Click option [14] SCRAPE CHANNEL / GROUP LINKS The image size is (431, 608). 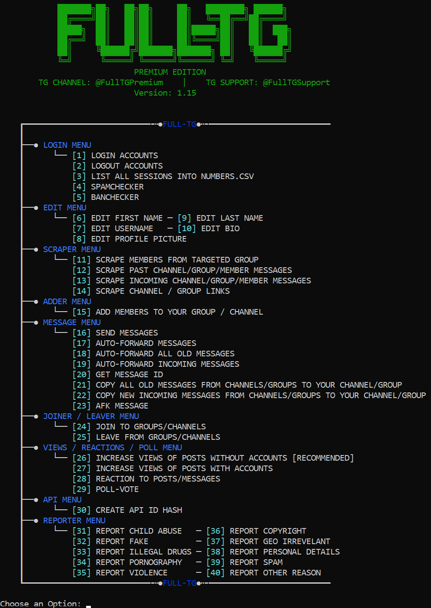pyautogui.click(x=151, y=291)
